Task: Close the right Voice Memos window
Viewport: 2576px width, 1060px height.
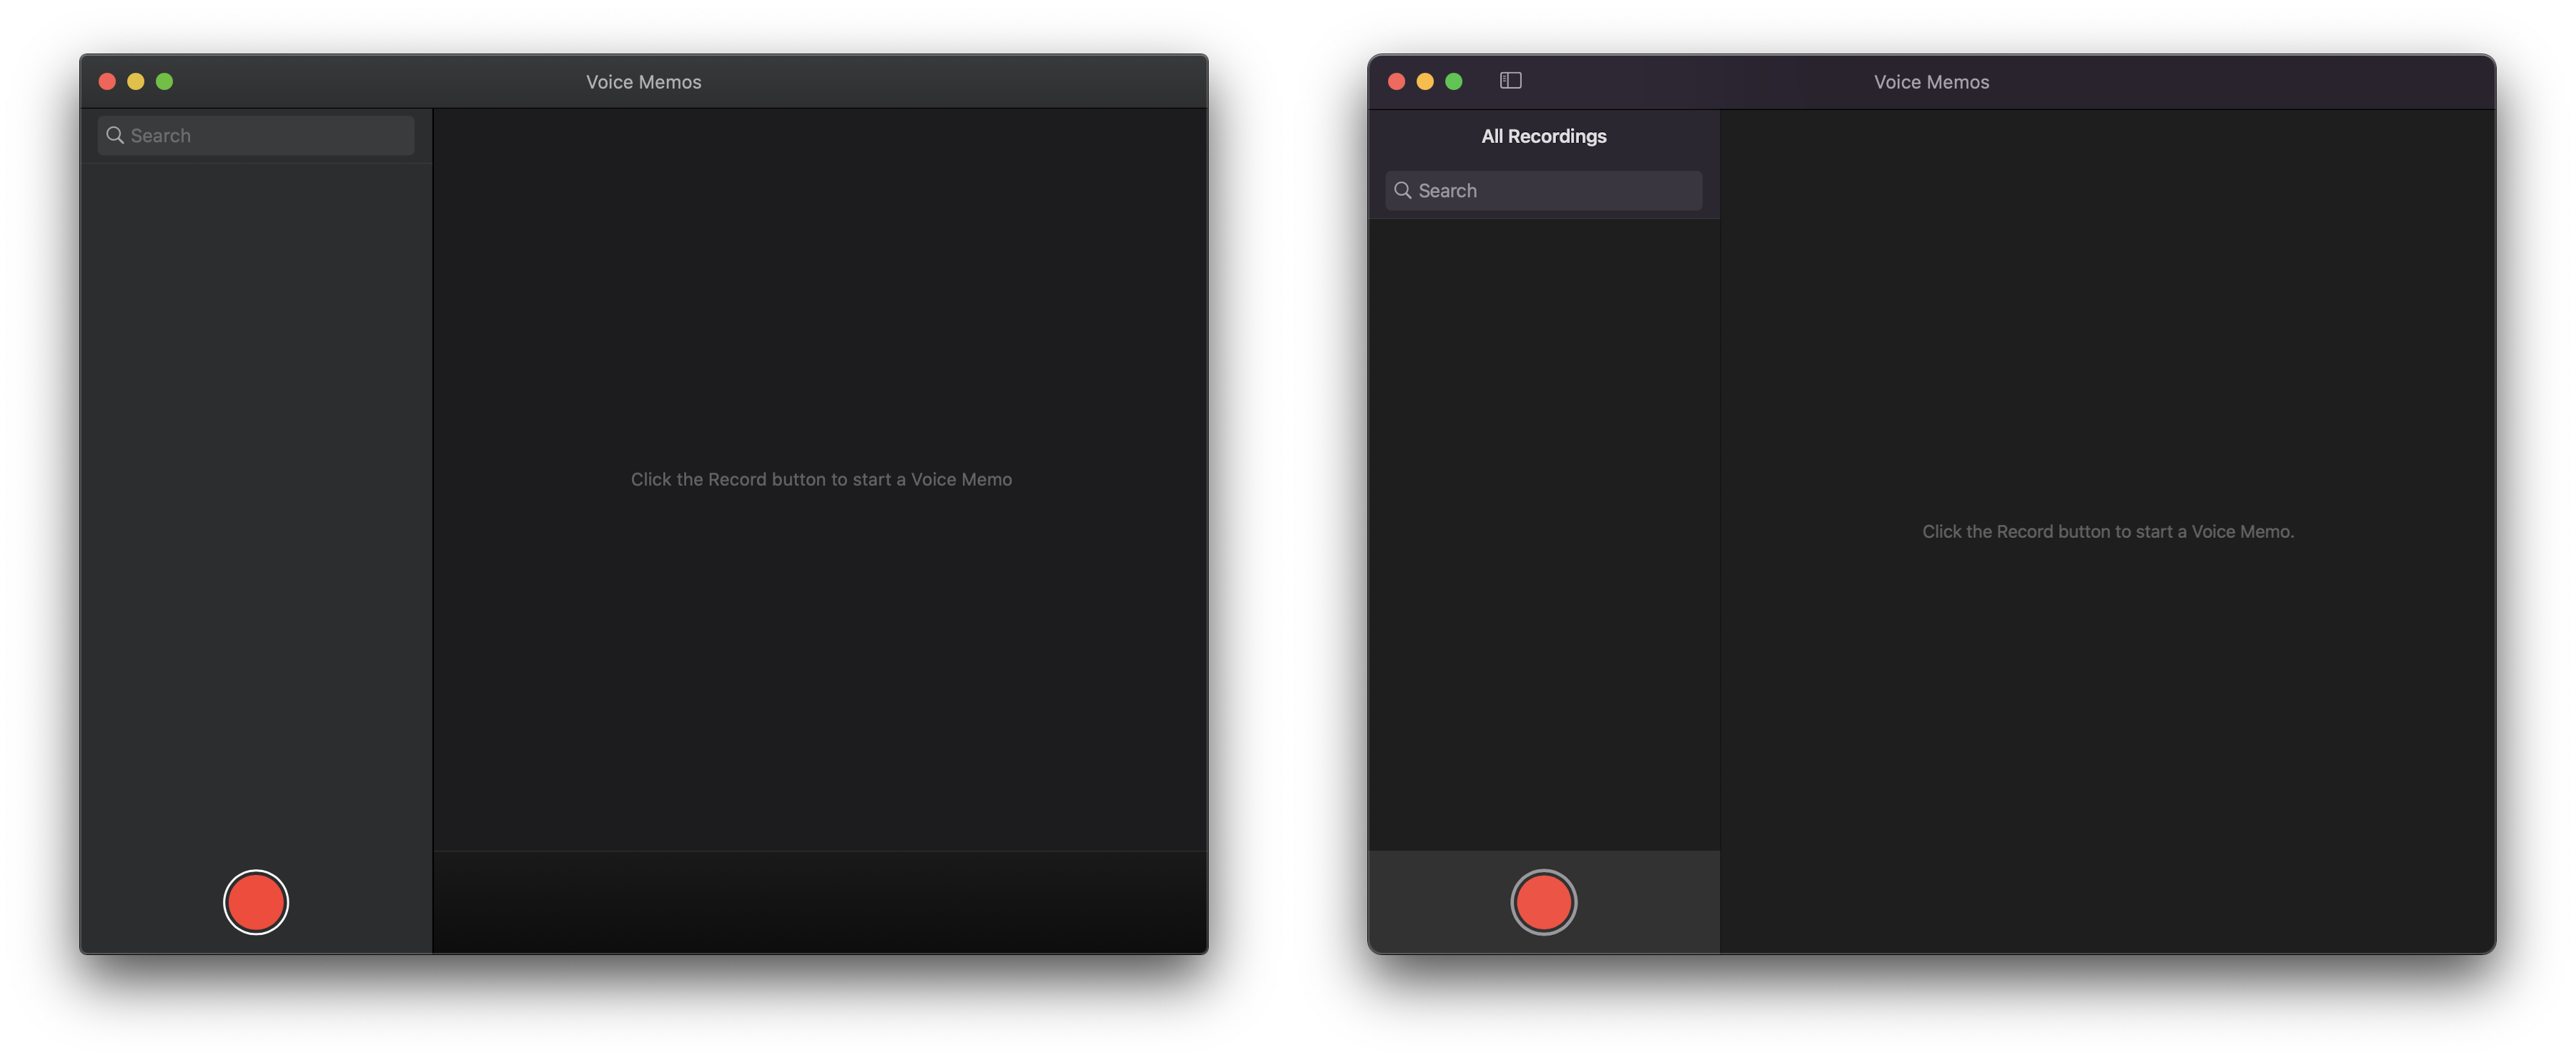Action: pyautogui.click(x=1396, y=81)
